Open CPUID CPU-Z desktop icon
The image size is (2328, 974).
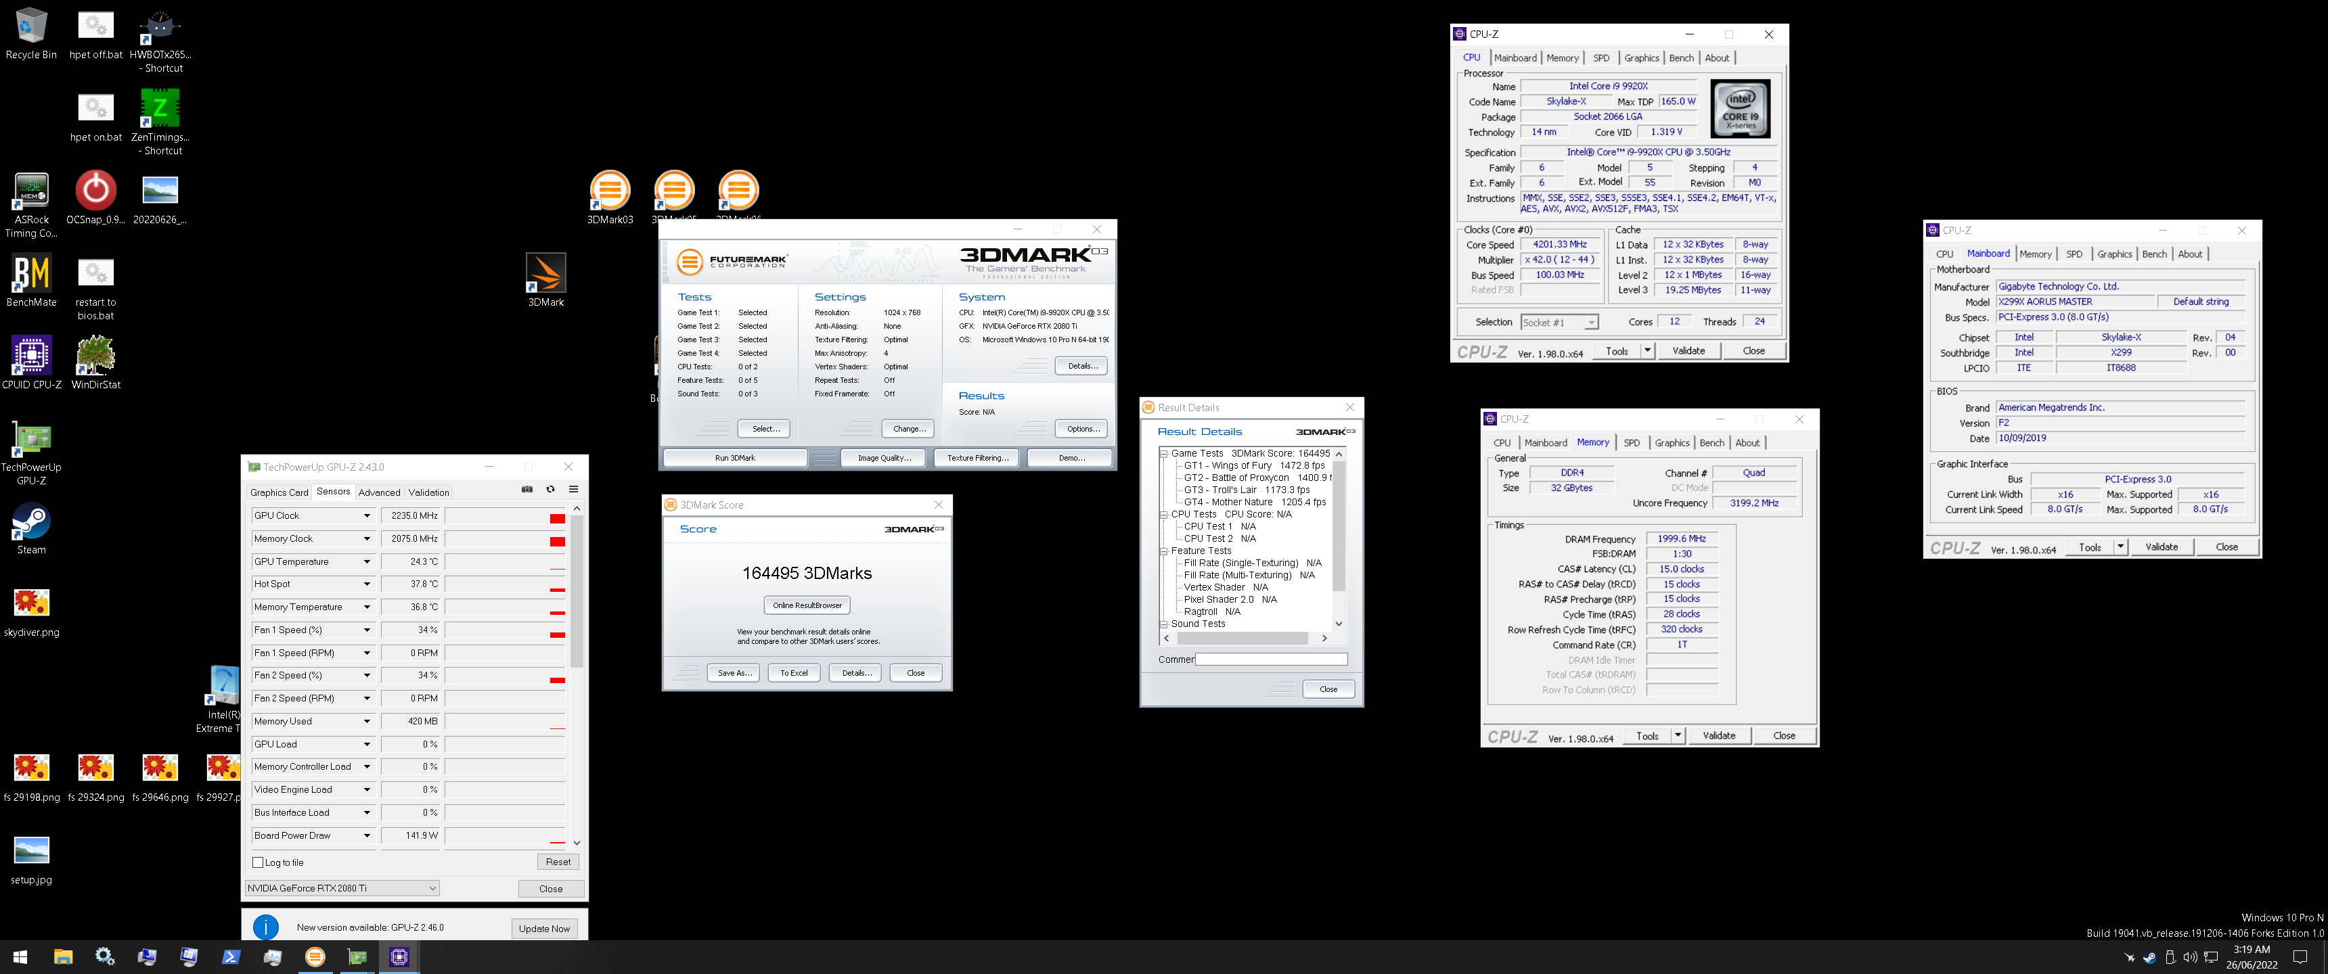pos(30,363)
